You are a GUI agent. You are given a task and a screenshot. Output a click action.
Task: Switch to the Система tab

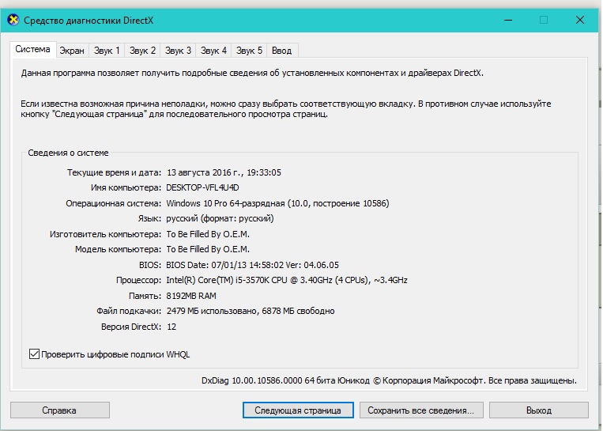click(x=32, y=50)
